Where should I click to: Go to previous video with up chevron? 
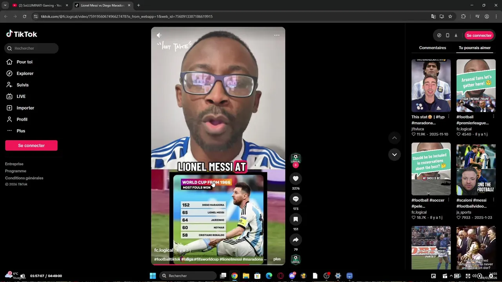coord(395,138)
